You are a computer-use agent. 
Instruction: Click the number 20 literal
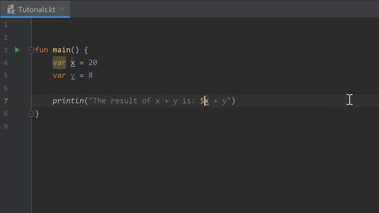[93, 63]
